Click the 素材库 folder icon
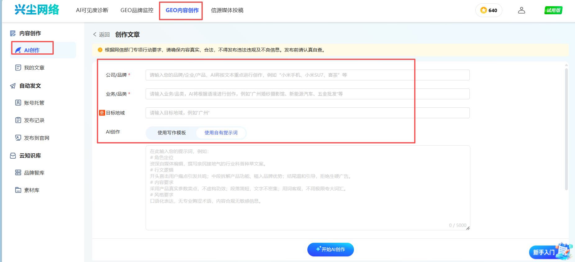The width and height of the screenshot is (575, 262). point(18,190)
